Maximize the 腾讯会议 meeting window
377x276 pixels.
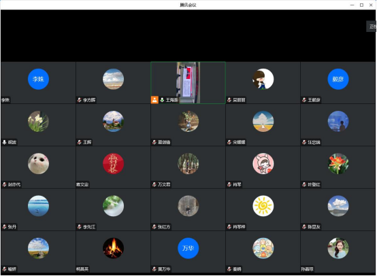pos(361,5)
